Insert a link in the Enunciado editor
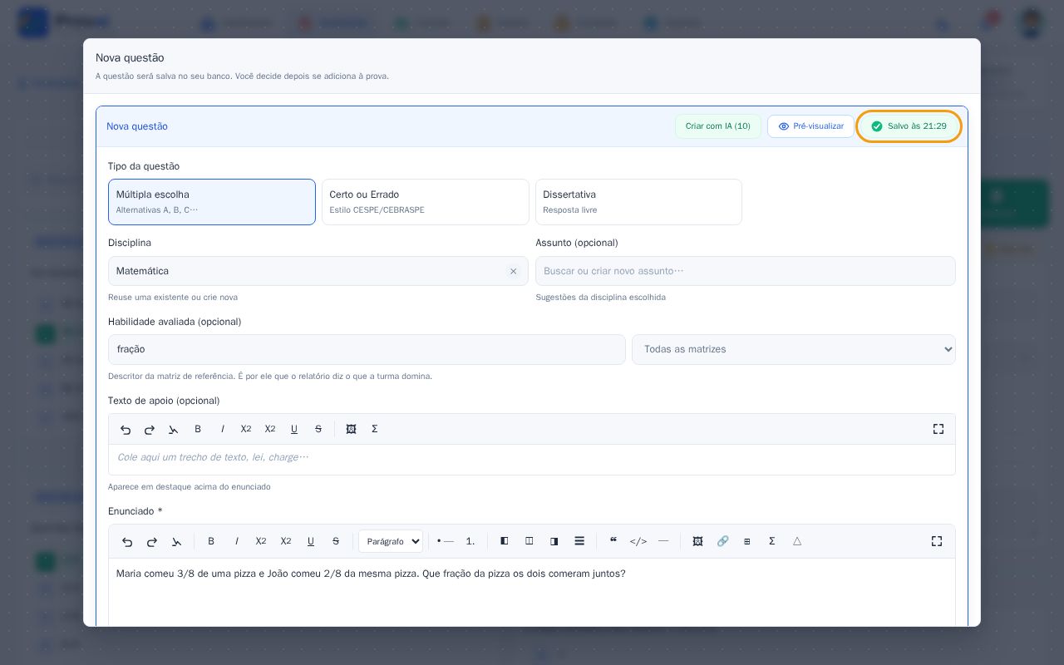The image size is (1064, 665). coord(722,541)
